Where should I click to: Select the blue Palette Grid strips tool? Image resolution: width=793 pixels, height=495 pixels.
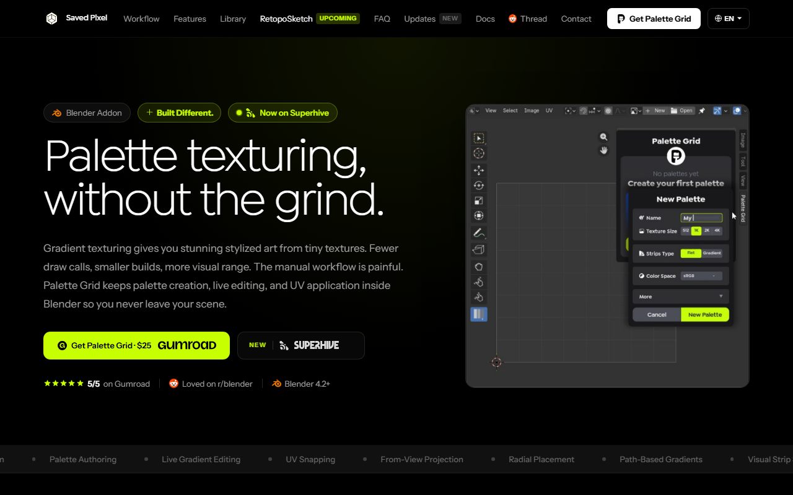479,314
